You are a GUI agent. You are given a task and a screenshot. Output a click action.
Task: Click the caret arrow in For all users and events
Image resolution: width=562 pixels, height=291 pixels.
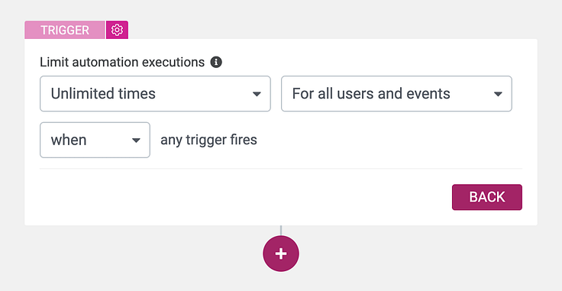pyautogui.click(x=498, y=94)
